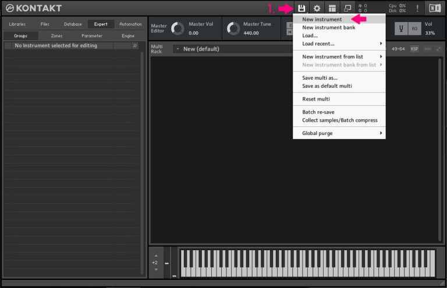Image resolution: width=447 pixels, height=288 pixels.
Task: Click the exclamation mark panic button
Action: tap(417, 8)
